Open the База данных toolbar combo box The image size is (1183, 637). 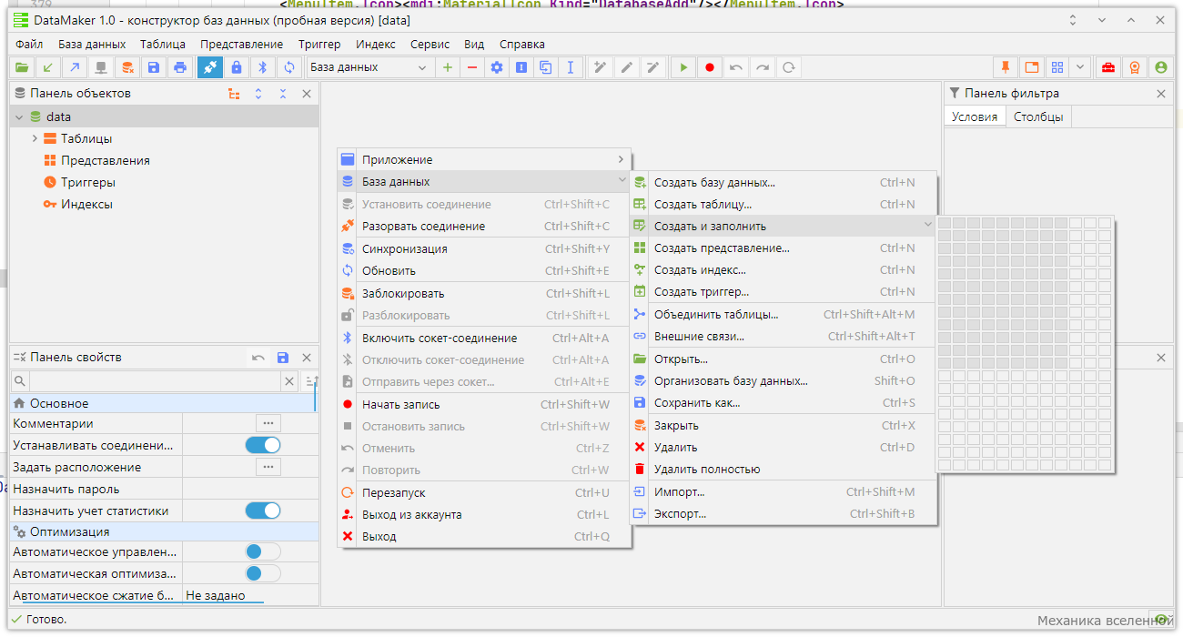tap(369, 67)
